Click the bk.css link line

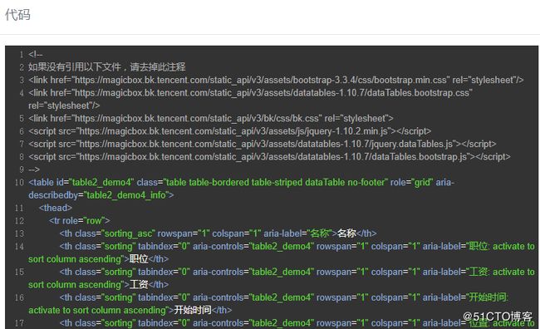(x=211, y=118)
